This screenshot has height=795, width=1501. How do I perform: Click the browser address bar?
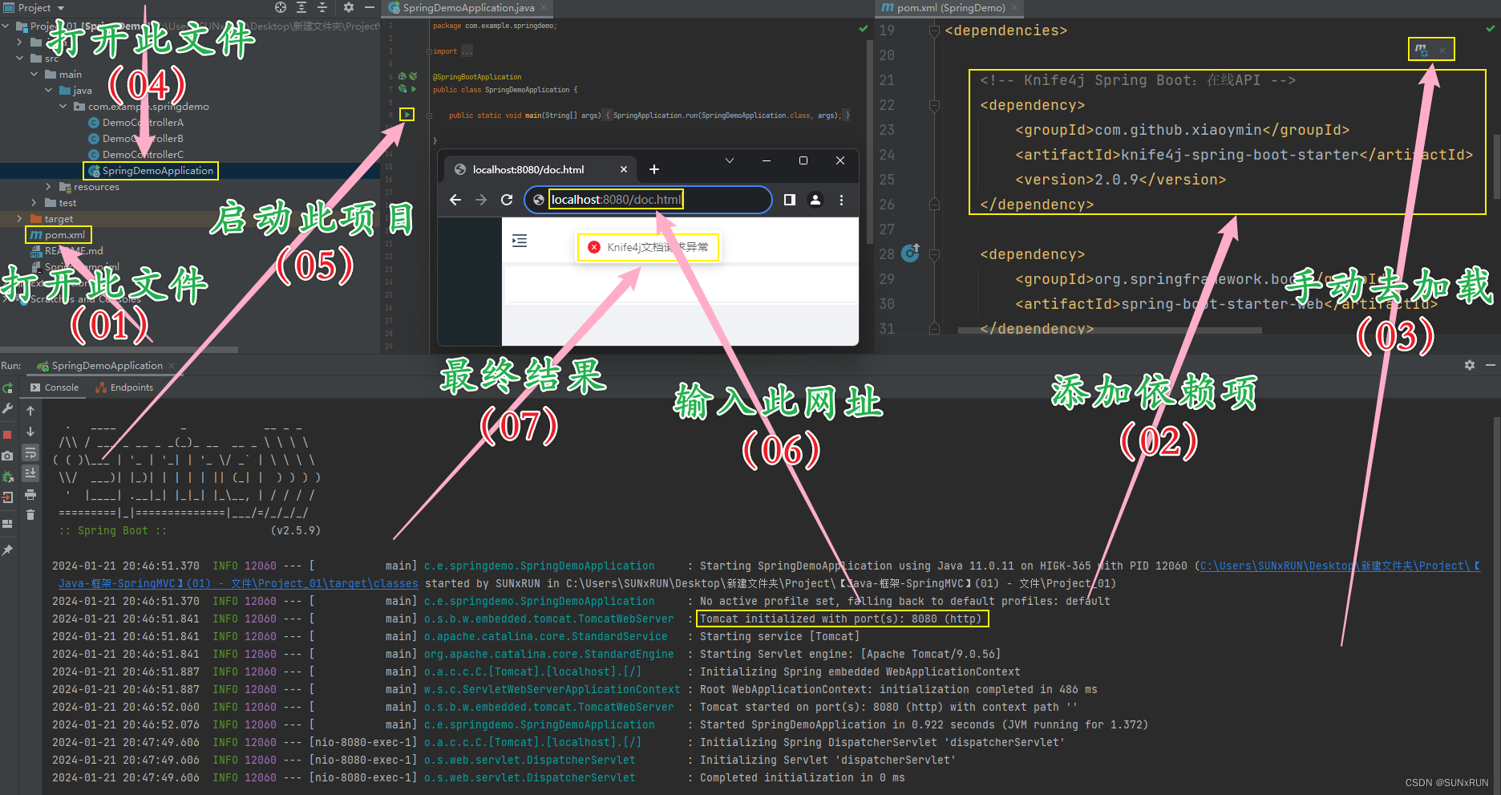(648, 200)
